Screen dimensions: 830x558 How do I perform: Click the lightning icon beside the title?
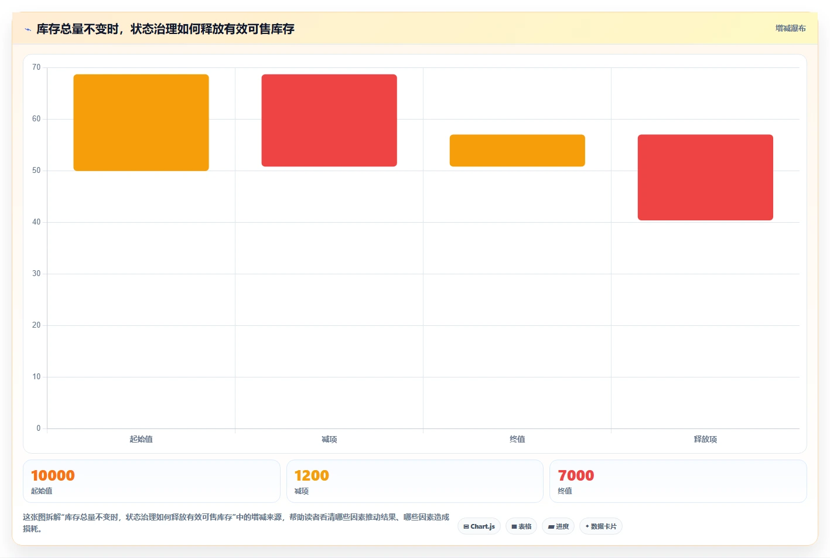tap(28, 29)
